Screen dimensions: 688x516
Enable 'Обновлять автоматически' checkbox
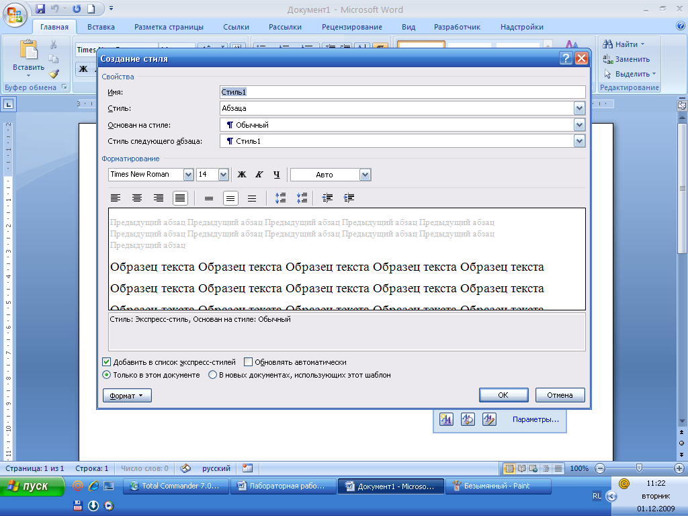(249, 362)
